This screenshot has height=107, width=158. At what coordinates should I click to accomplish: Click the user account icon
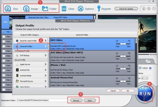point(144,9)
